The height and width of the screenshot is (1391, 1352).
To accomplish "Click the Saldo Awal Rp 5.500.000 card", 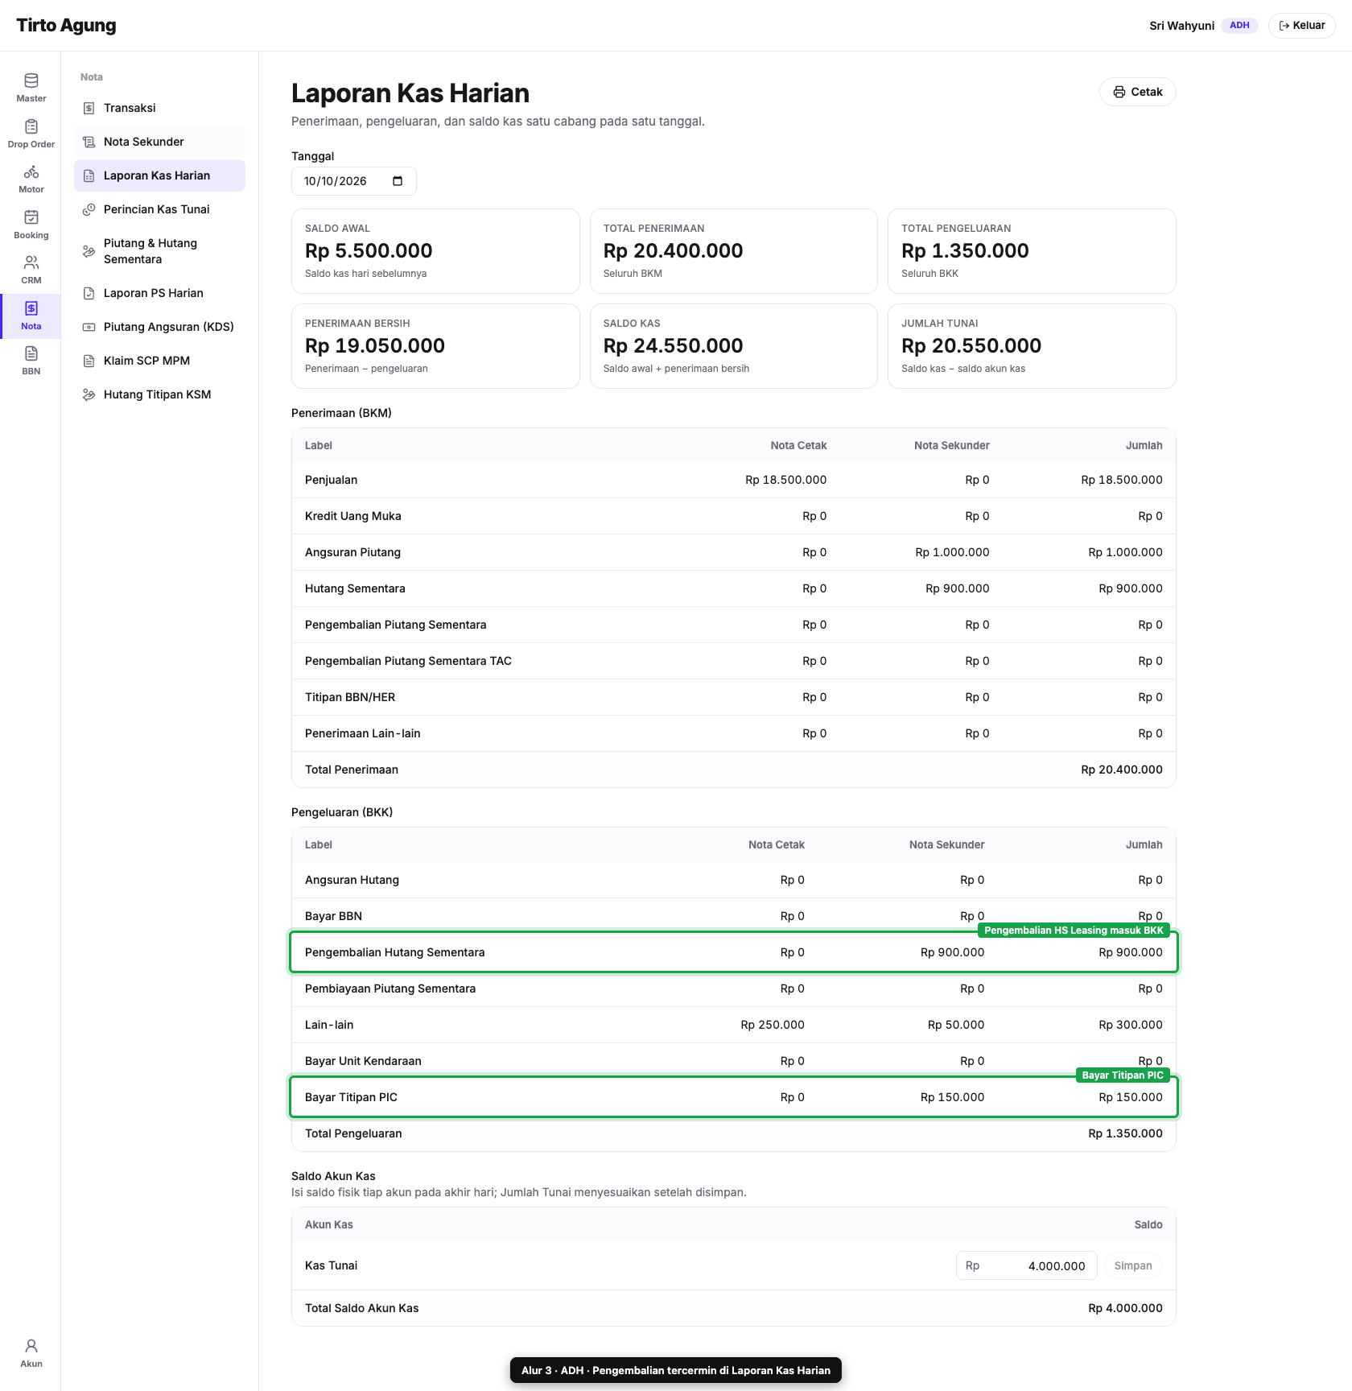I will pos(435,251).
